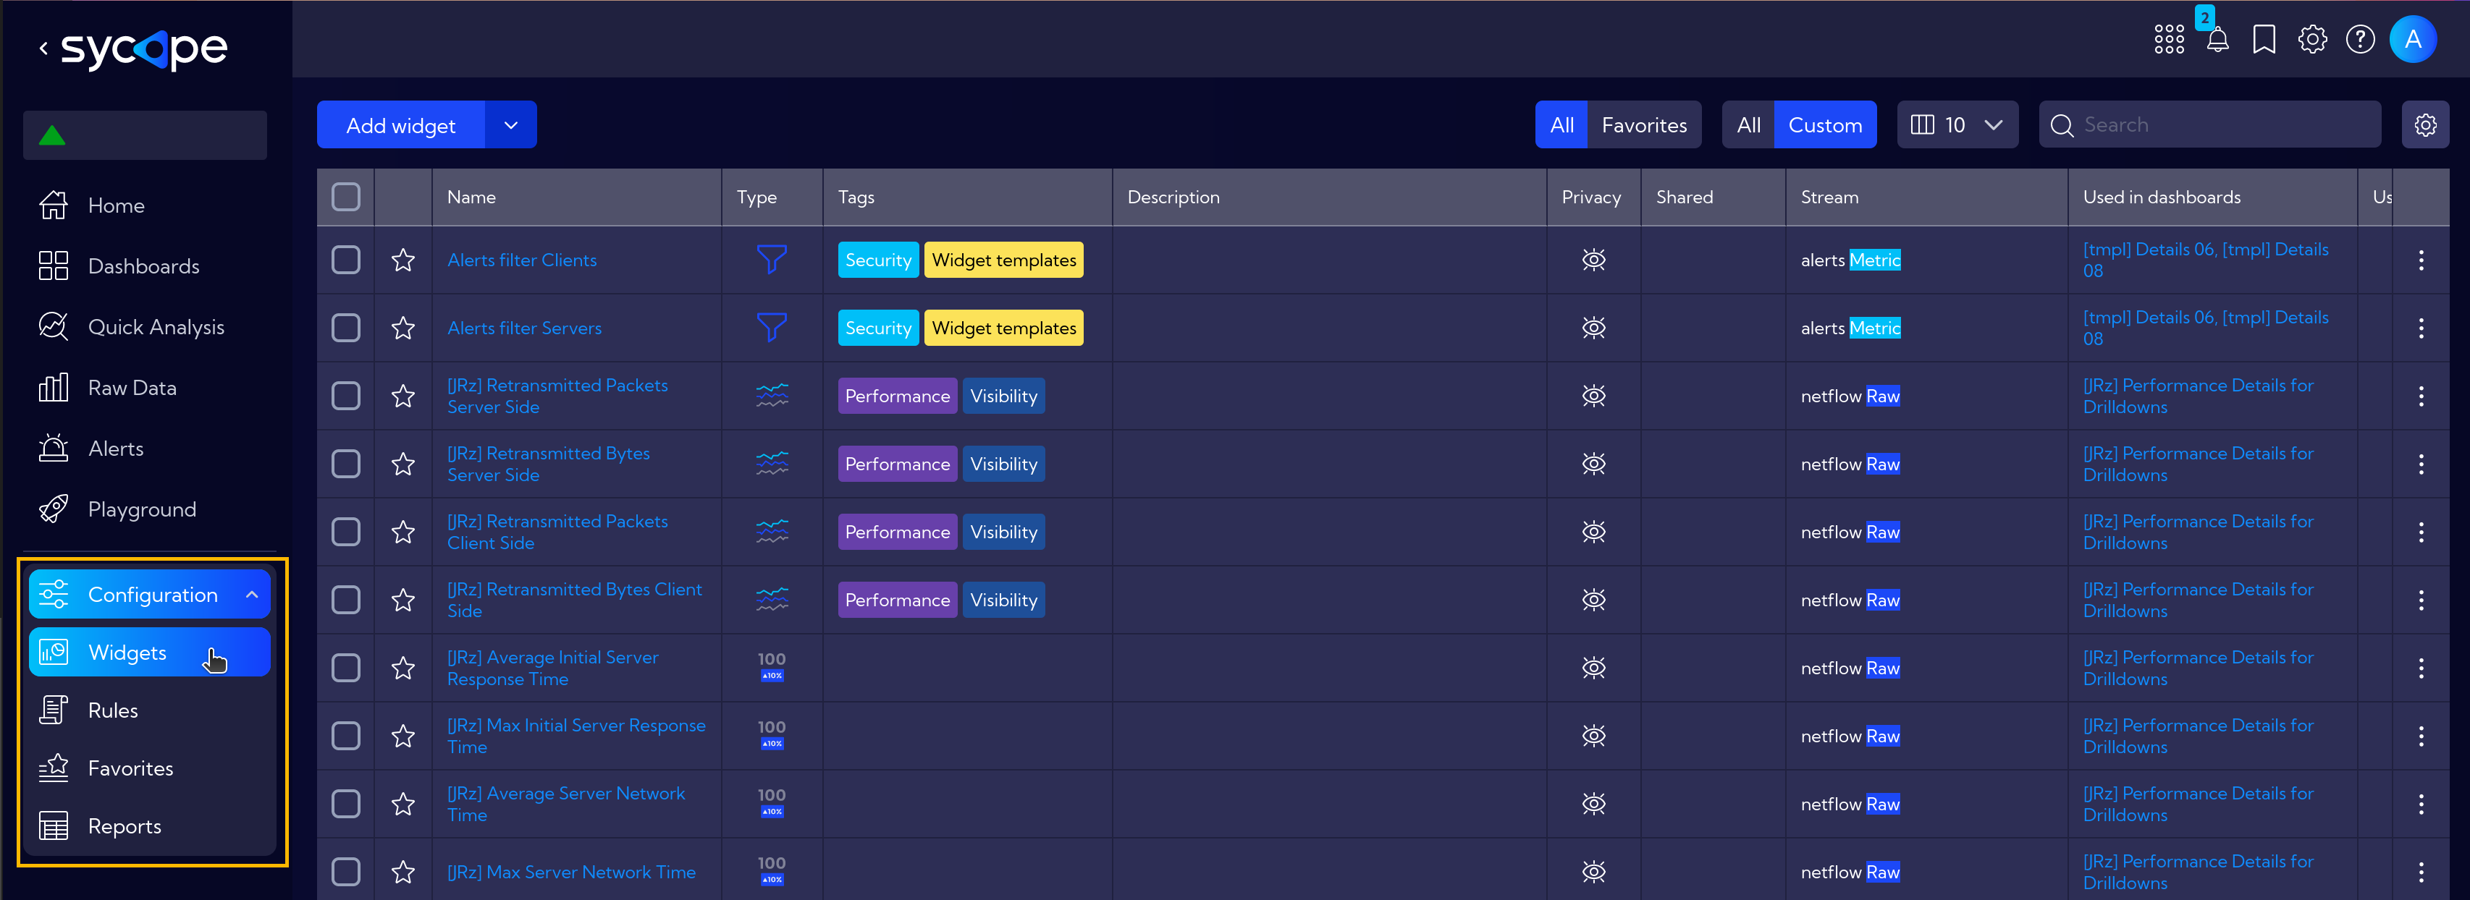This screenshot has height=900, width=2470.
Task: Collapse the Configuration menu section
Action: (150, 594)
